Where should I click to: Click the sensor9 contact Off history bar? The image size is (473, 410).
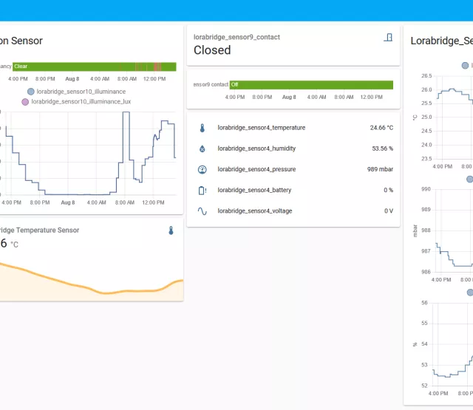tap(311, 85)
